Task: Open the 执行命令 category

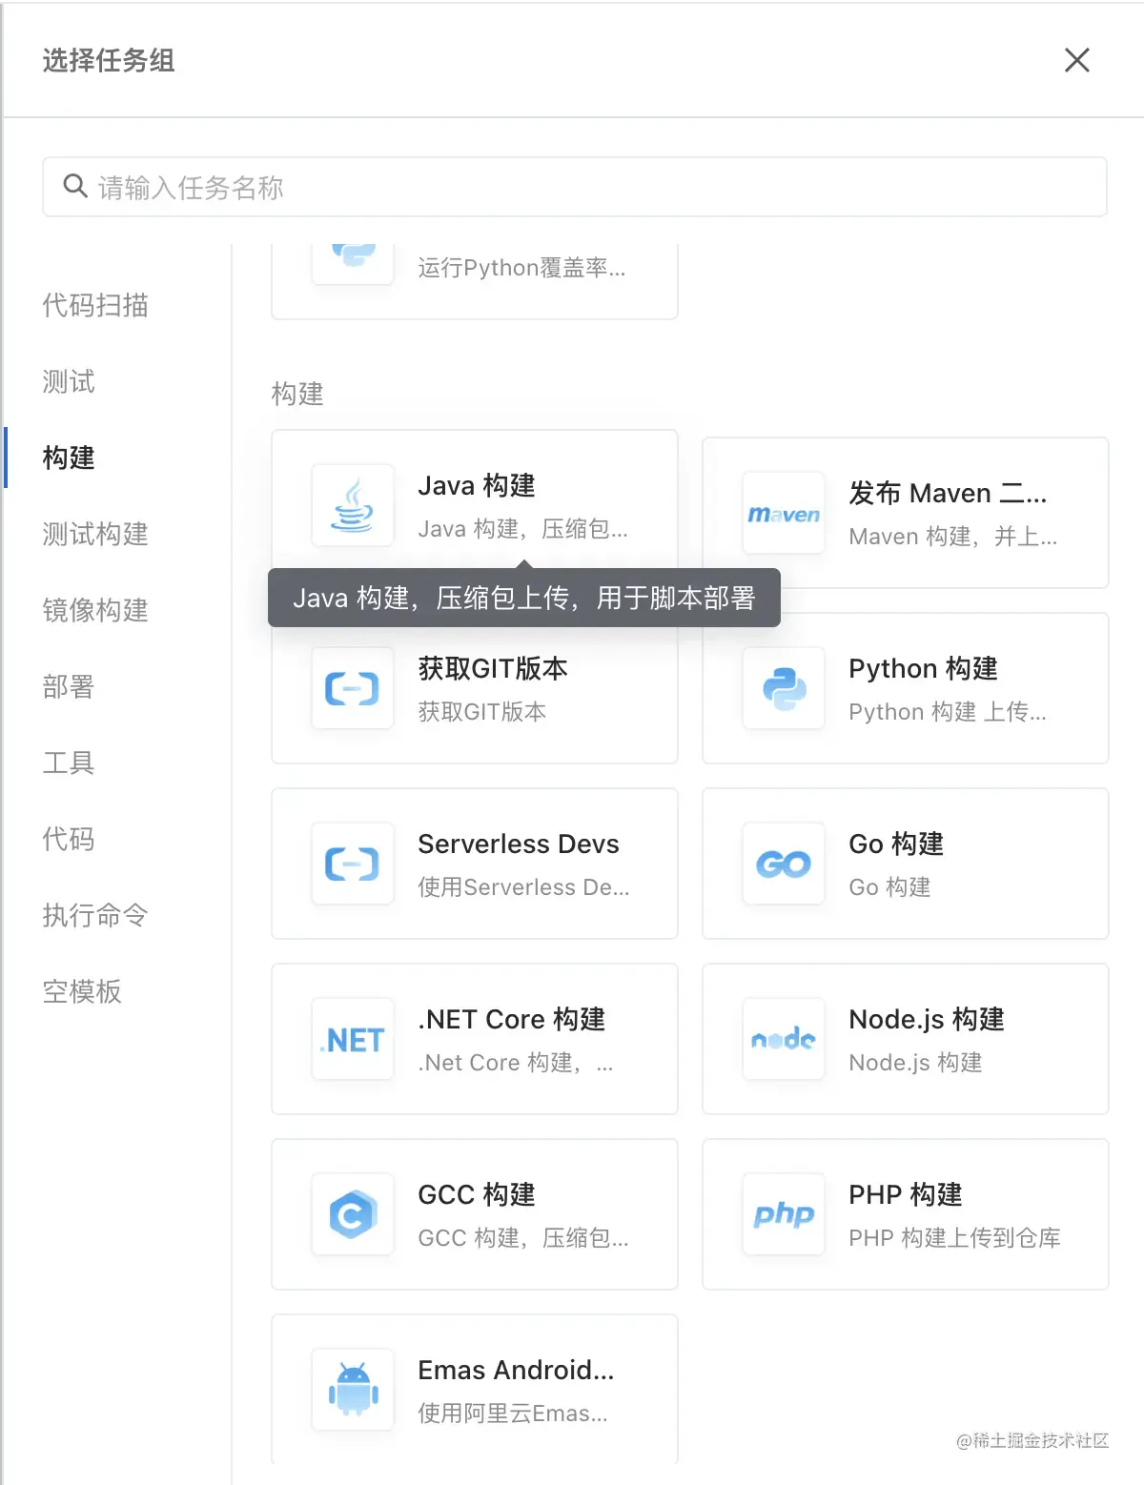Action: 94,916
